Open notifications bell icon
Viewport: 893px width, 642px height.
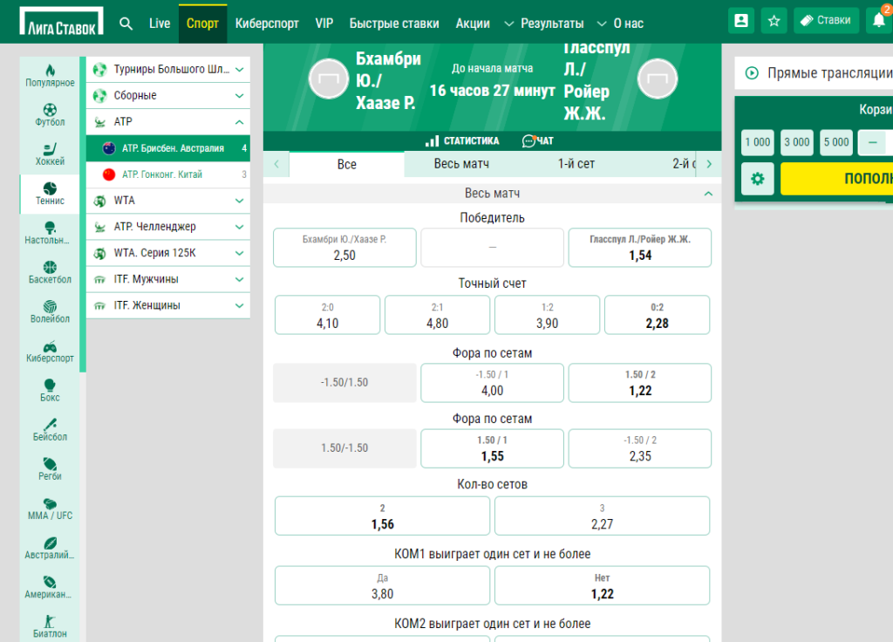(x=879, y=21)
